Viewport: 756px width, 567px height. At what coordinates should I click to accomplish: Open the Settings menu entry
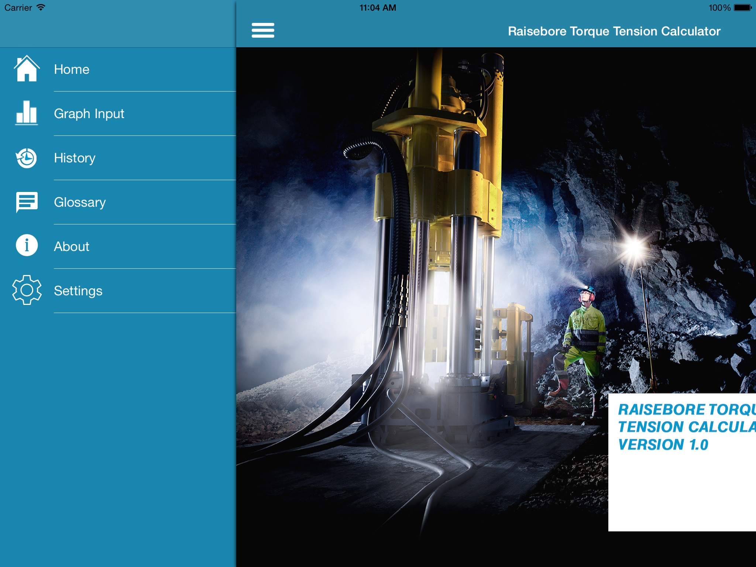[x=78, y=291]
